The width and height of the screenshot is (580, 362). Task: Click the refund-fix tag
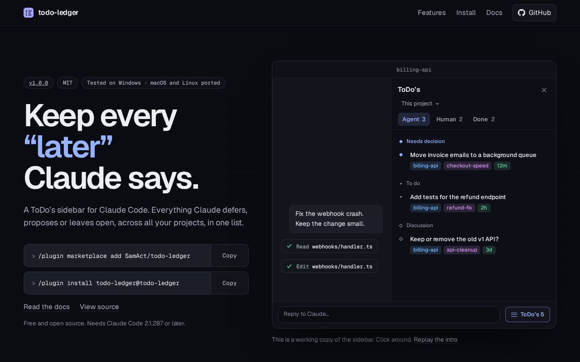[x=459, y=208]
